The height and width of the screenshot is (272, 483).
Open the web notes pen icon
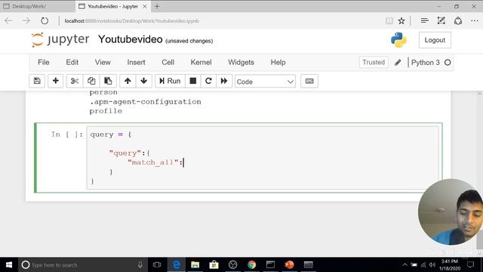441,20
